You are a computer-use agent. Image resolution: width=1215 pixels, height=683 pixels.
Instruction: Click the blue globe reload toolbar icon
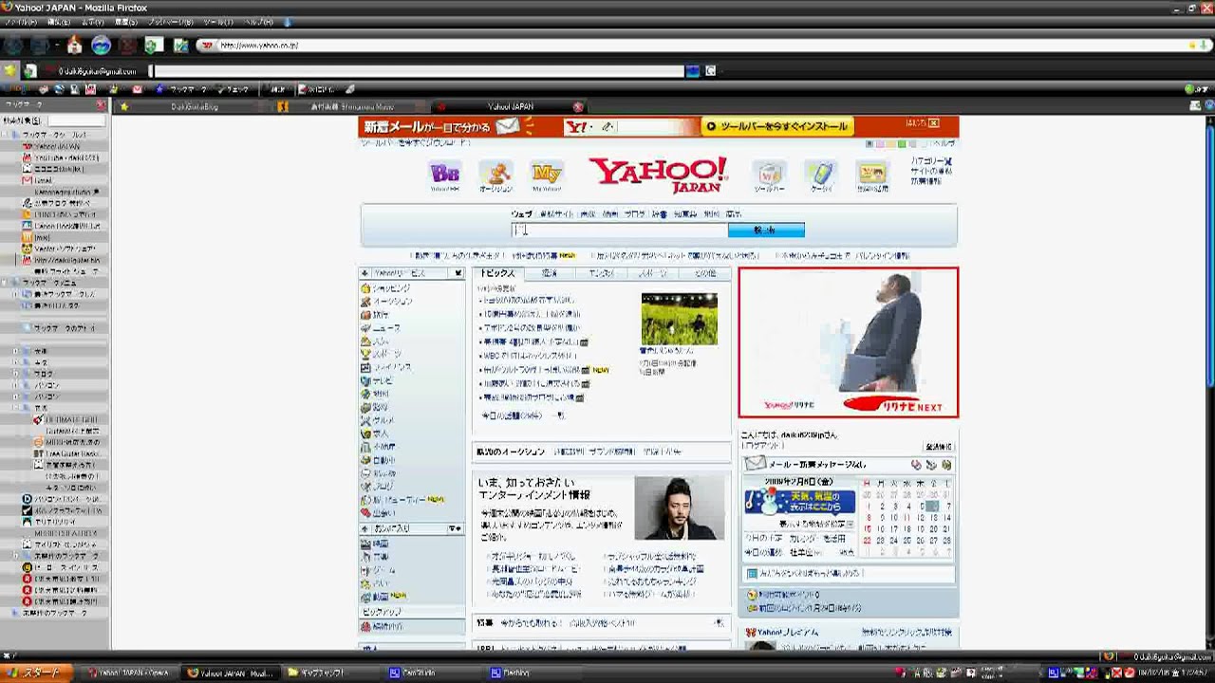click(x=101, y=45)
